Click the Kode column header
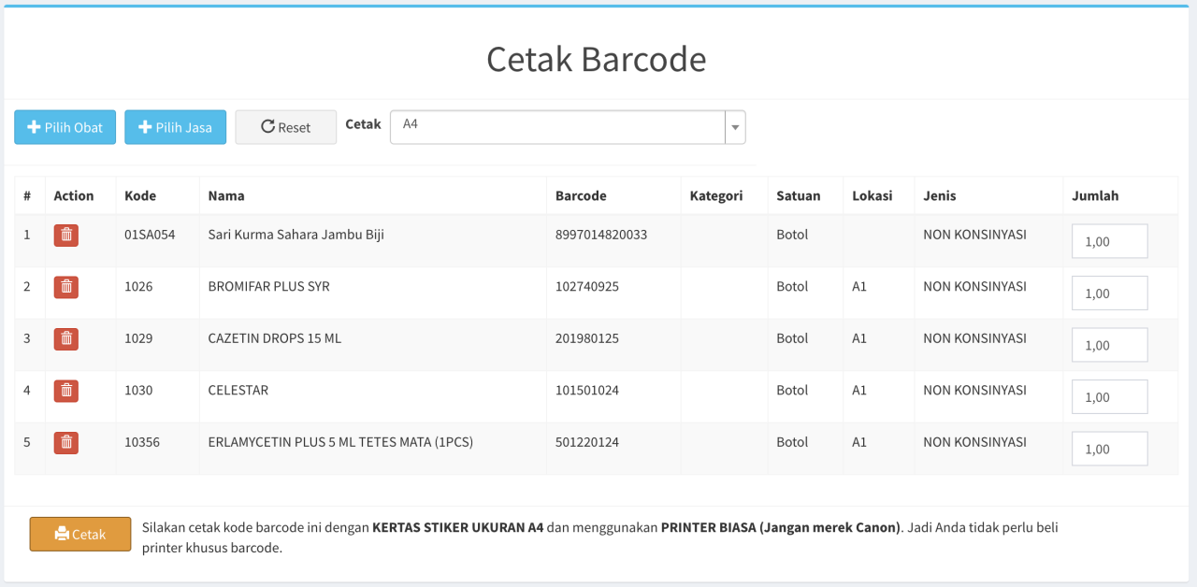Viewport: 1197px width, 587px height. (x=140, y=195)
